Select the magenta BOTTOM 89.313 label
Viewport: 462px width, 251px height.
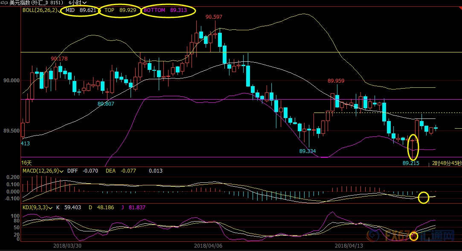click(168, 10)
